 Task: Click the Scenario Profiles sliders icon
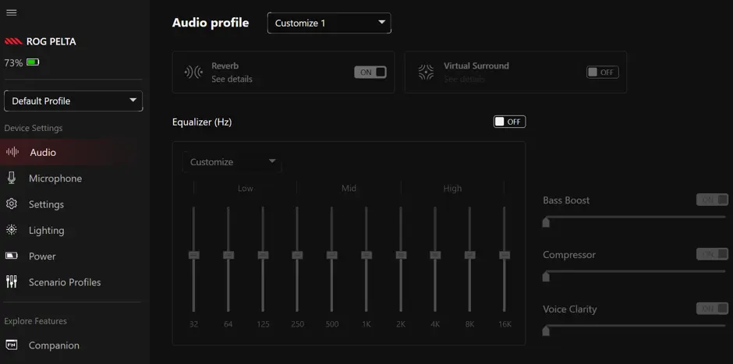click(x=12, y=281)
